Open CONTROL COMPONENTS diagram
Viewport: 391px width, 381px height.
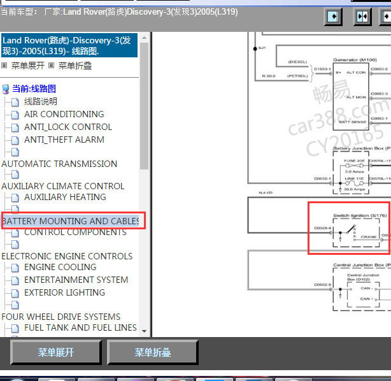(75, 232)
